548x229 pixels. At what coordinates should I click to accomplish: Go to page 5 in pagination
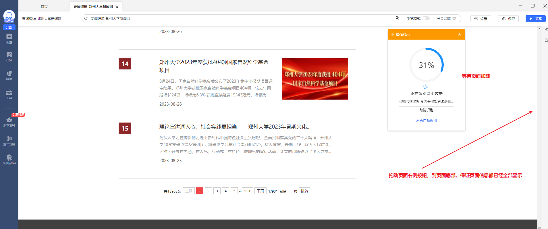pyautogui.click(x=234, y=191)
